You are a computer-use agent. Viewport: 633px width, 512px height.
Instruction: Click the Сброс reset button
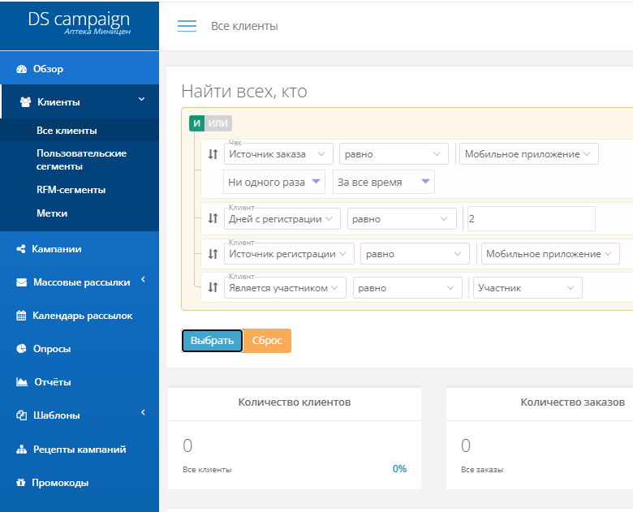point(267,341)
